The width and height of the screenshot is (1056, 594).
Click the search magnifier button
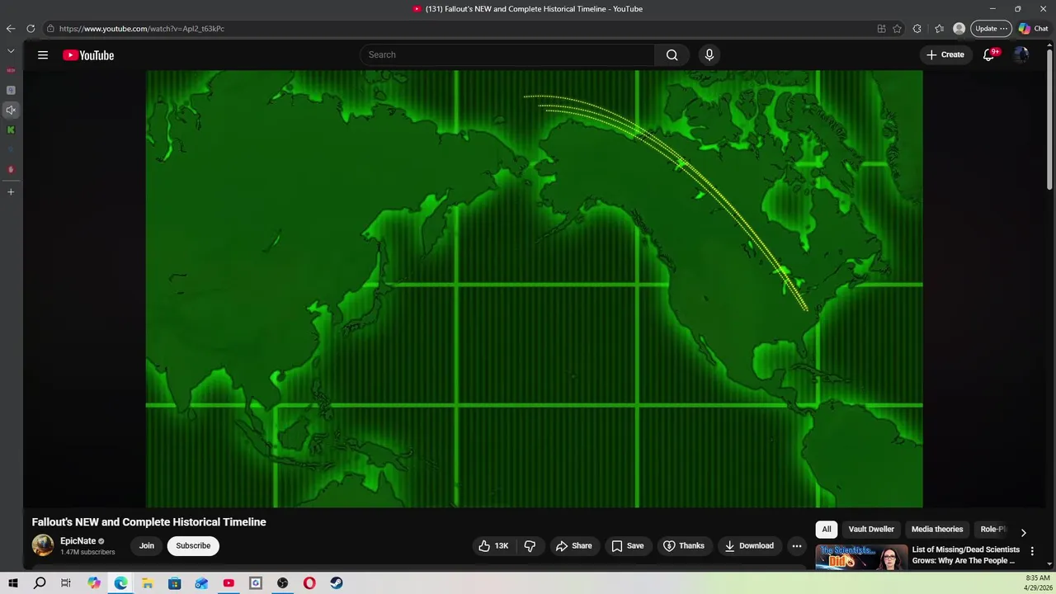(672, 55)
